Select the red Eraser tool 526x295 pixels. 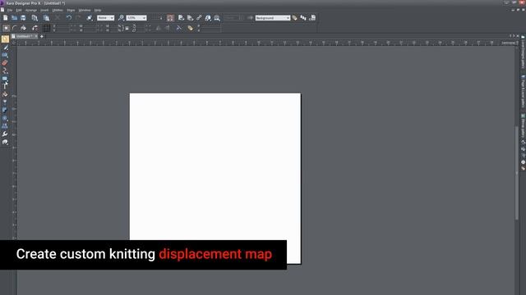5,63
